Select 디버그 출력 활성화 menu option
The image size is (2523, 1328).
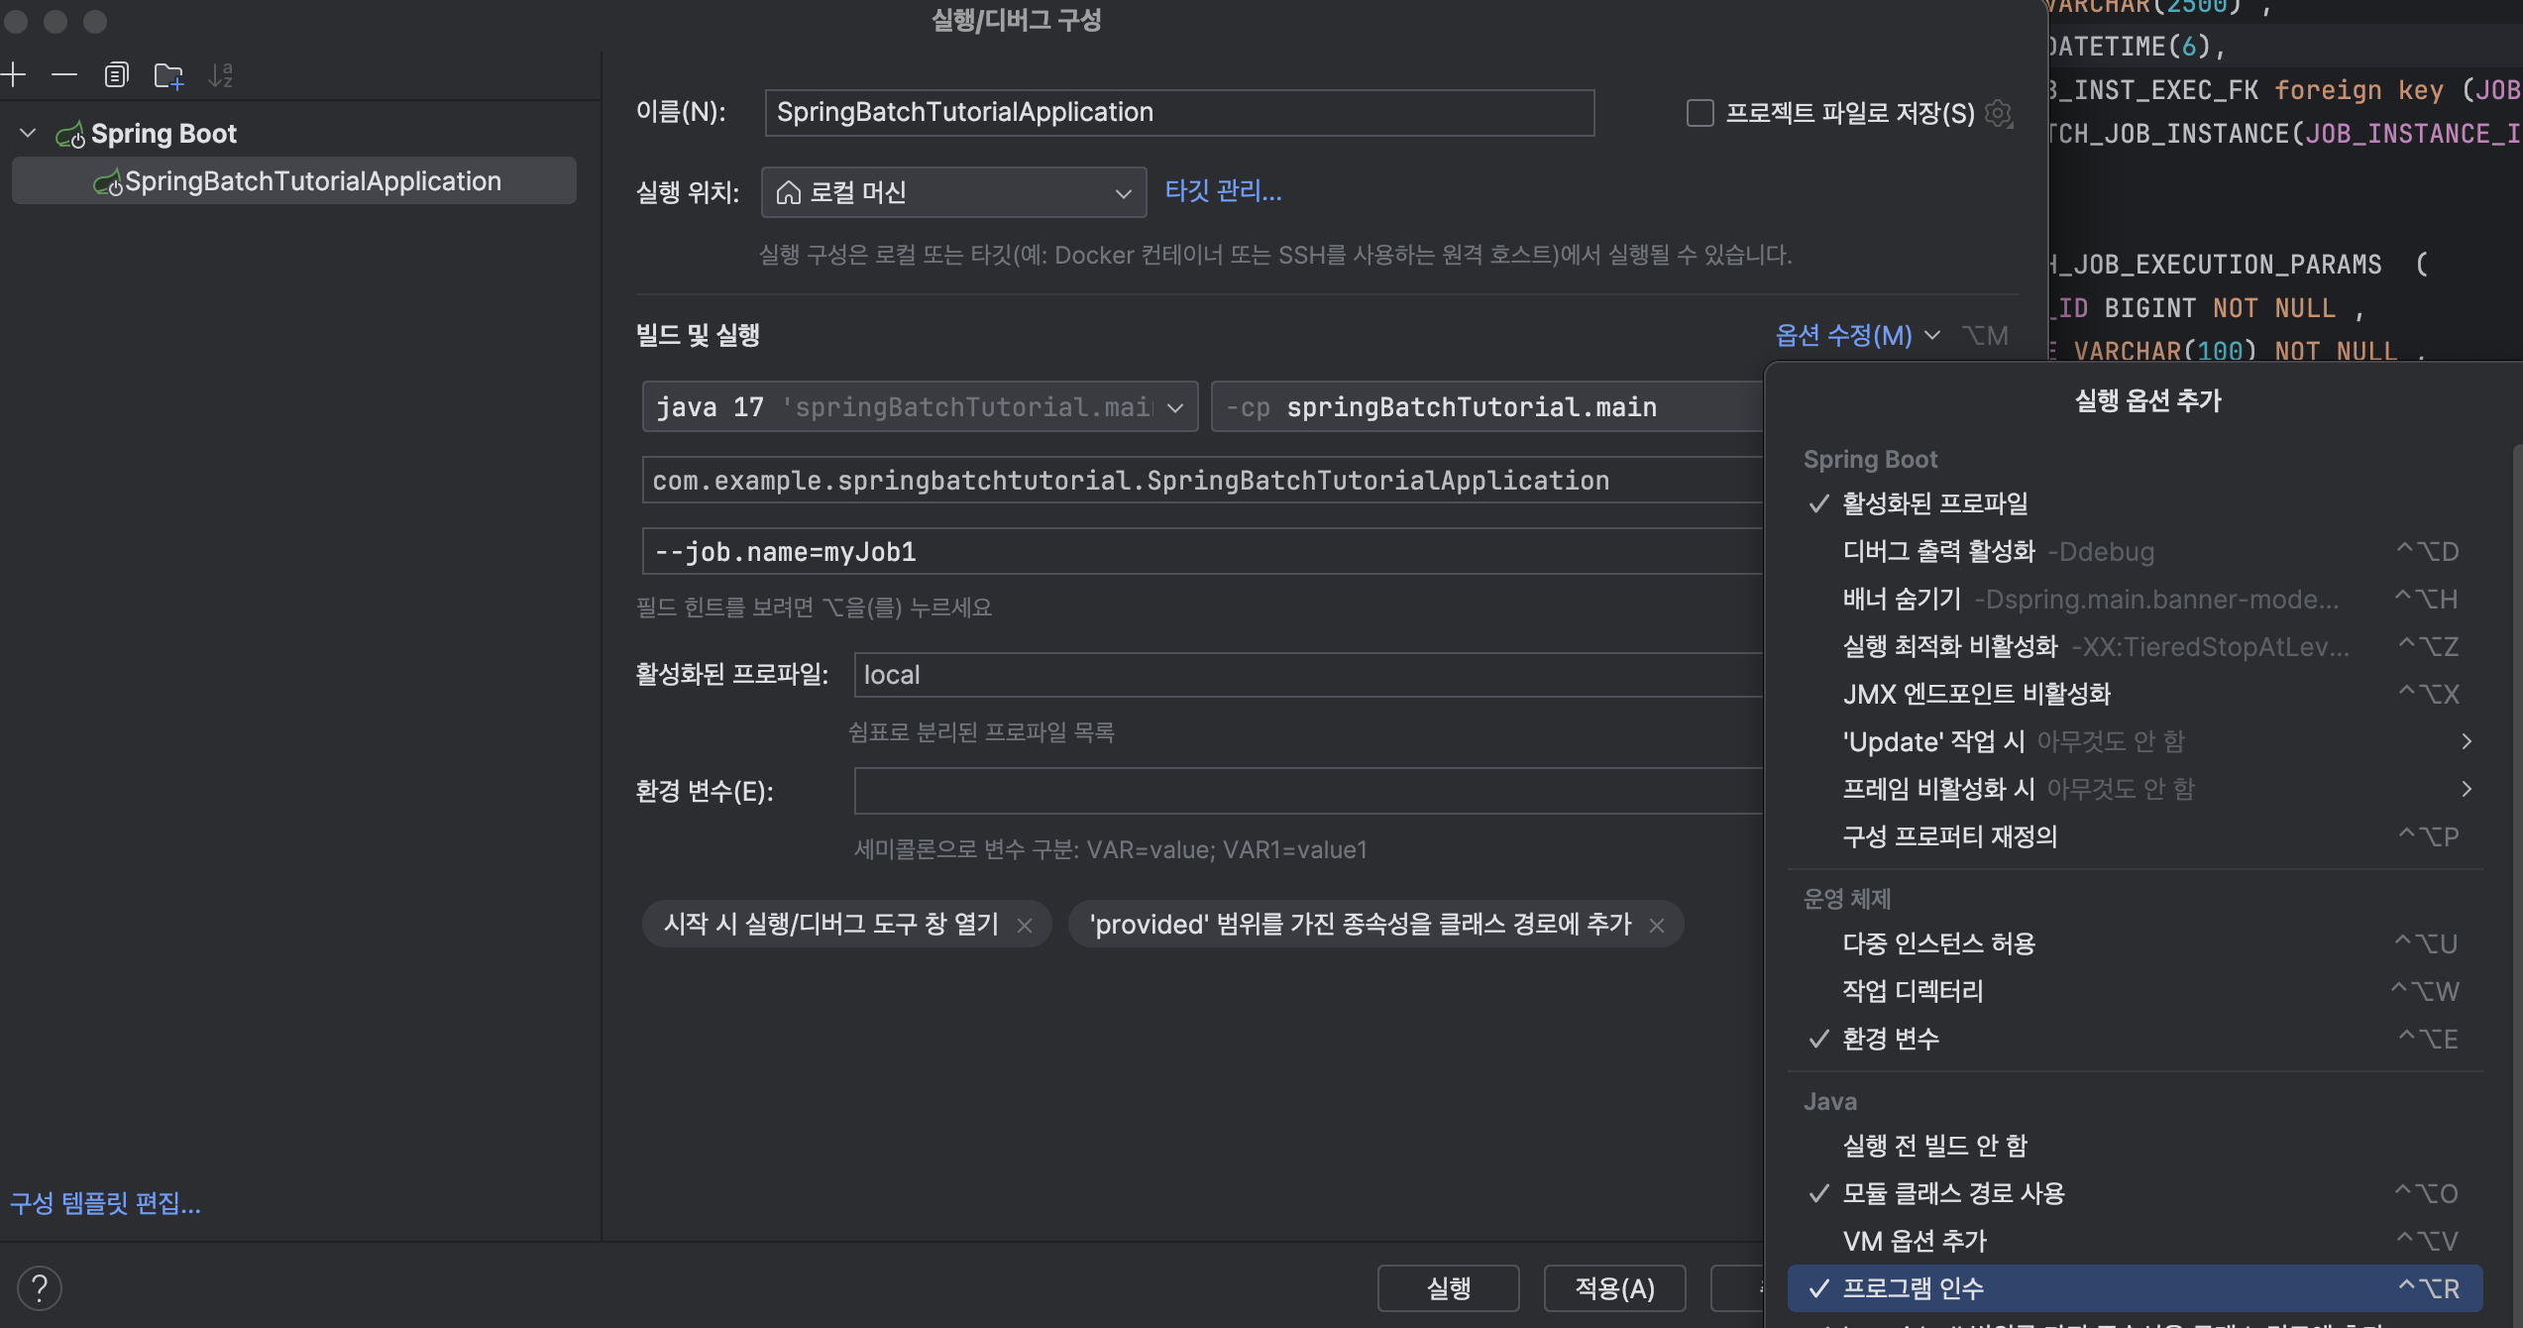click(x=1938, y=551)
